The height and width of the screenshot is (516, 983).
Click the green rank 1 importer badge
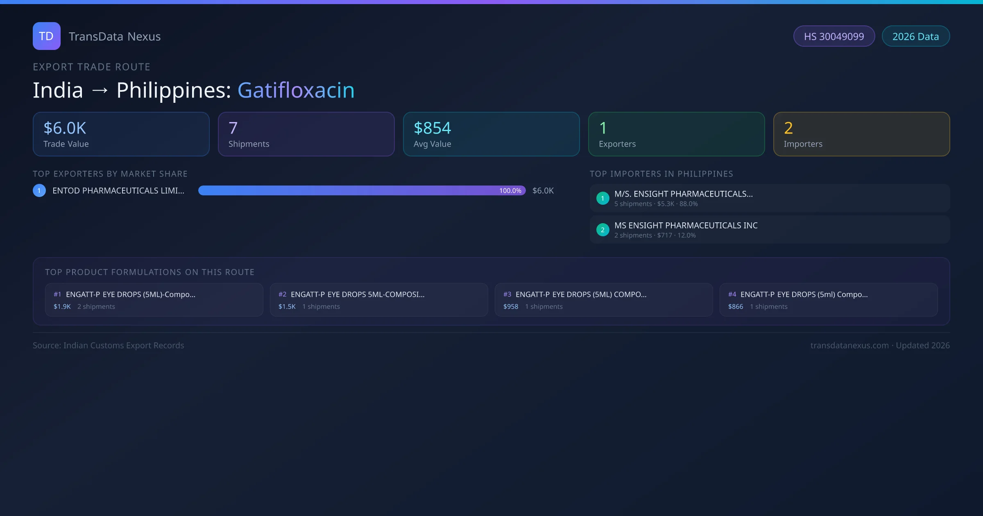pos(602,198)
